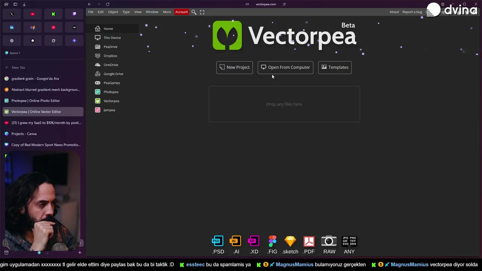482x271 pixels.
Task: Create a New Project
Action: pos(235,67)
